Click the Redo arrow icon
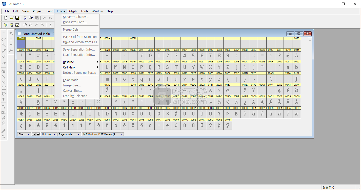The height and width of the screenshot is (190, 361). [x=50, y=18]
